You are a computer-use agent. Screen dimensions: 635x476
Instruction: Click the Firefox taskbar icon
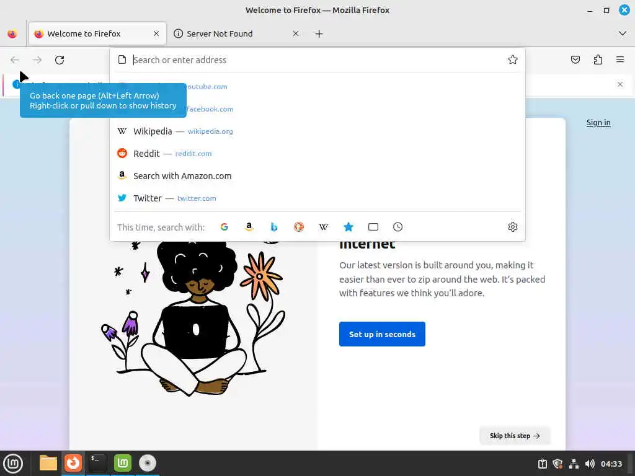(x=73, y=463)
